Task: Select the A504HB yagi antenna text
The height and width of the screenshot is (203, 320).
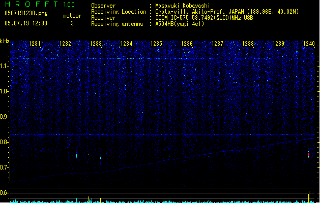Action: [x=180, y=24]
